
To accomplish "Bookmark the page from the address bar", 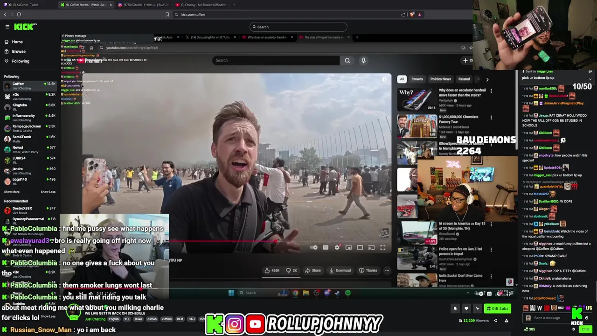I will pos(167,14).
